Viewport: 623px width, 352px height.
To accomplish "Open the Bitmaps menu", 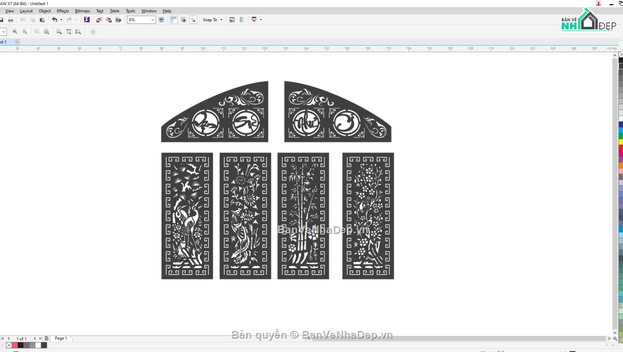I will tap(82, 11).
